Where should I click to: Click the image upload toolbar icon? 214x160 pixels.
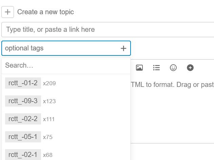[139, 68]
